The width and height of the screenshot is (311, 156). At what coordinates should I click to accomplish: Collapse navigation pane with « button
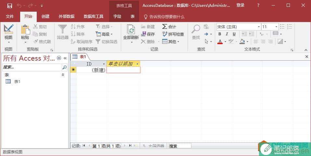[x=65, y=58]
